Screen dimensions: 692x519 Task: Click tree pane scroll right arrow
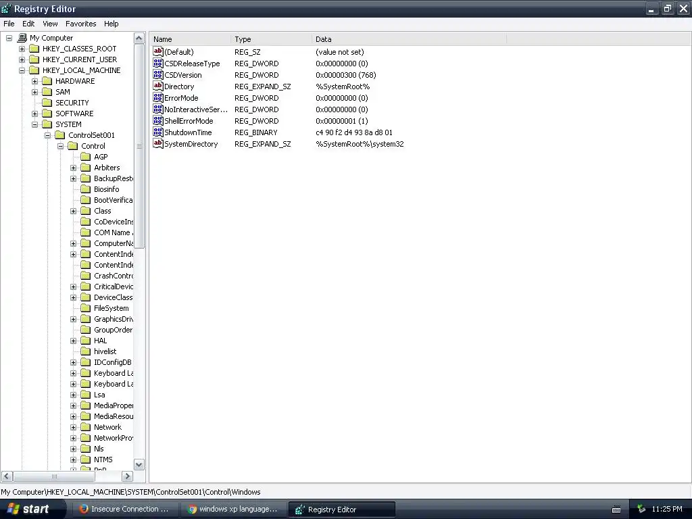coord(128,476)
